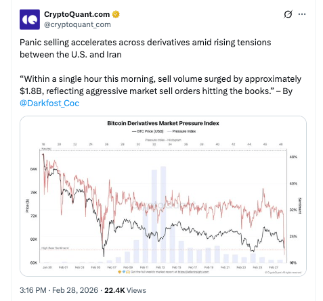
Task: Click the High Bear Sentiment threshold label
Action: 55,248
